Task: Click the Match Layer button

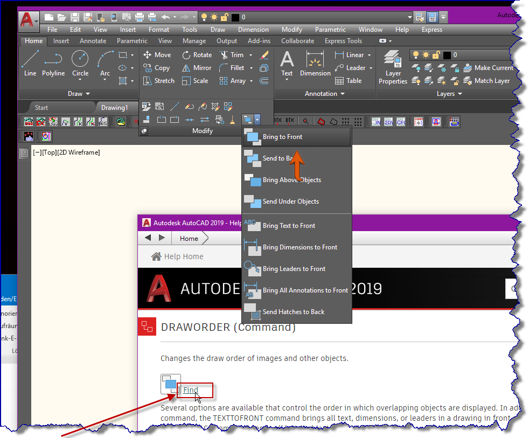Action: (486, 81)
